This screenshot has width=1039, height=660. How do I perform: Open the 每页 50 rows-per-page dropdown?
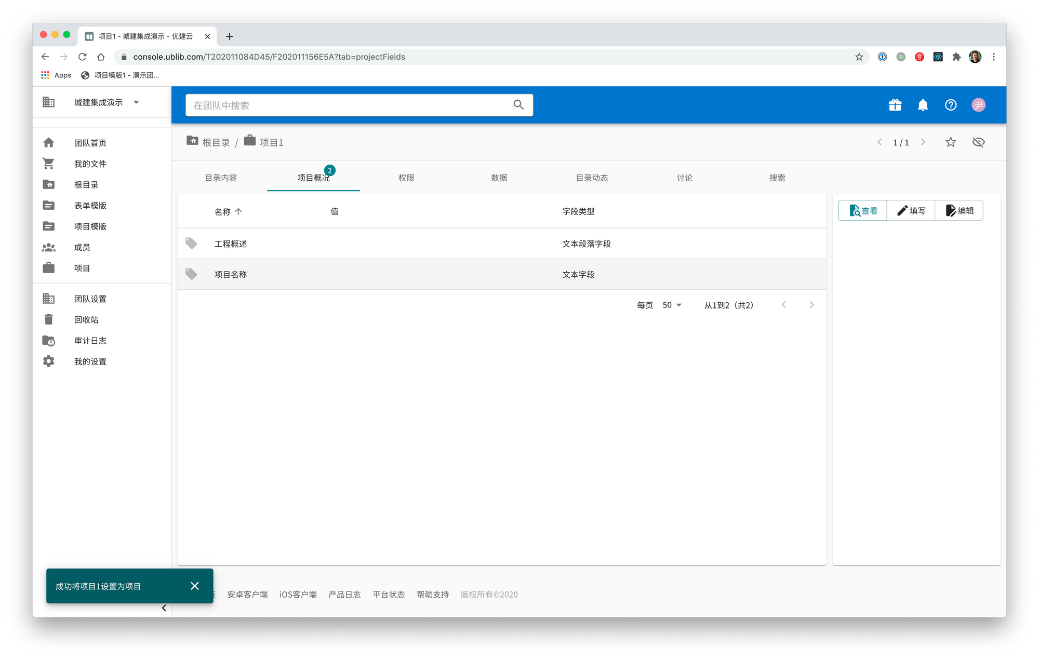pos(672,305)
